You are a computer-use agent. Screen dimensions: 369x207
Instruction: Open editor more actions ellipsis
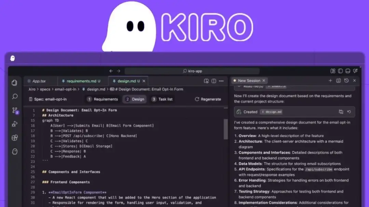tap(221, 81)
